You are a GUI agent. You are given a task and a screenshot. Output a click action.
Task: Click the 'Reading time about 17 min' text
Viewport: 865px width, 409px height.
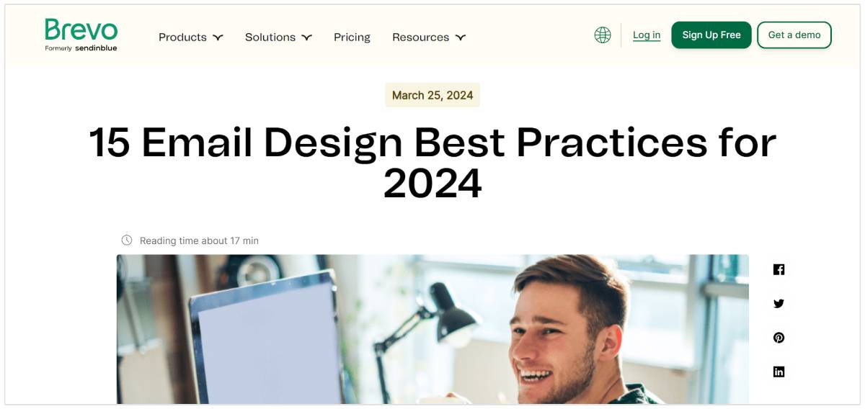pos(199,241)
